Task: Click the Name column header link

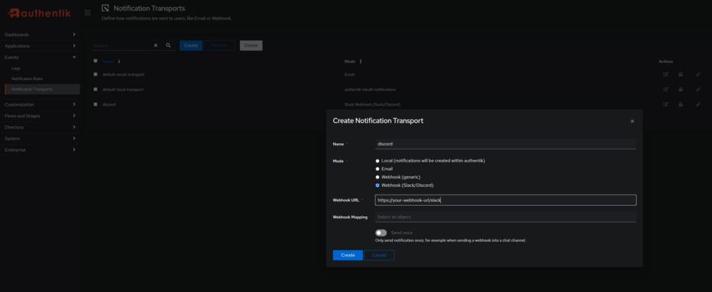Action: click(108, 61)
